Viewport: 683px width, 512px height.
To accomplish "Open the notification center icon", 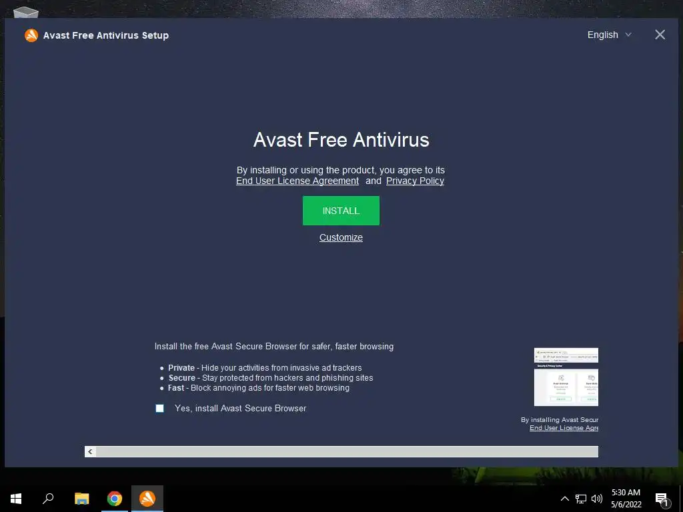I will click(662, 499).
